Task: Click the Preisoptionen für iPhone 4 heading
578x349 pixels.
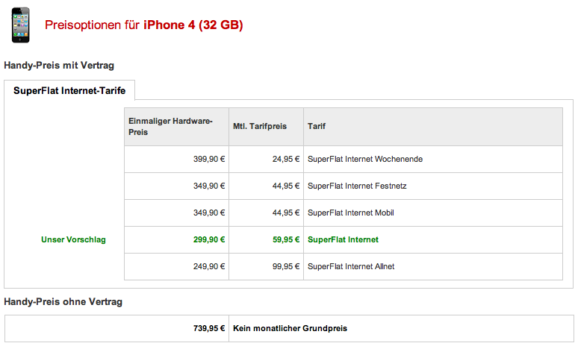Action: [x=144, y=25]
